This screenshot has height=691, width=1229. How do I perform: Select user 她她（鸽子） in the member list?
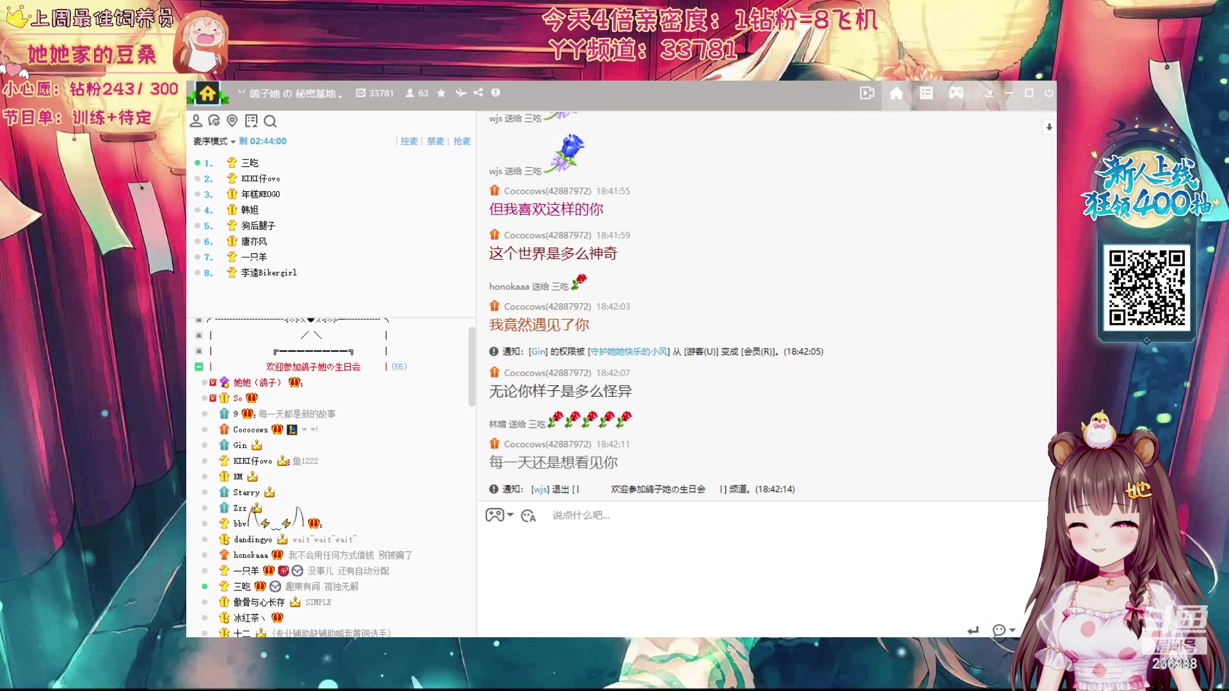[x=257, y=383]
